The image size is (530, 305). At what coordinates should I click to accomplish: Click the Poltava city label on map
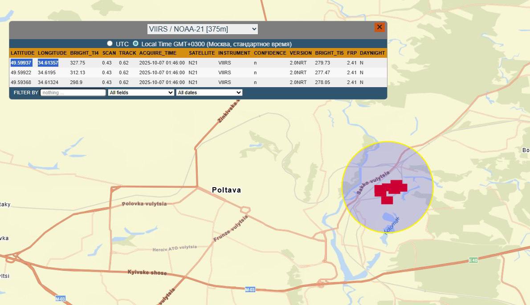pyautogui.click(x=226, y=190)
